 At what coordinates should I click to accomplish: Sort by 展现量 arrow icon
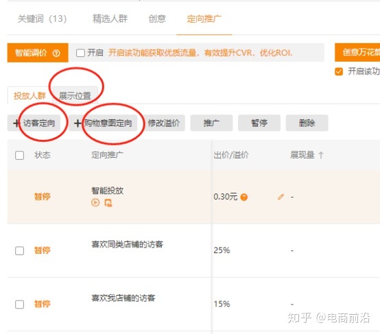click(321, 155)
